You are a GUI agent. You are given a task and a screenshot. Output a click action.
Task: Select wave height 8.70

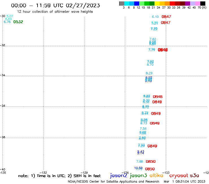click(x=150, y=65)
